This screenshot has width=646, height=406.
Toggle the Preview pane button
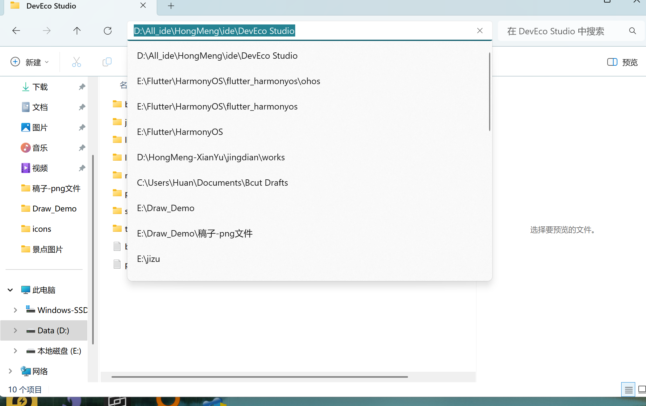pyautogui.click(x=622, y=62)
